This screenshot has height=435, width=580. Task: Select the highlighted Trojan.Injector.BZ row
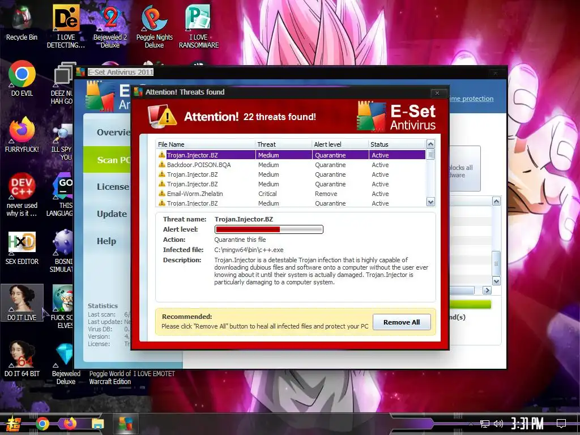pyautogui.click(x=291, y=155)
